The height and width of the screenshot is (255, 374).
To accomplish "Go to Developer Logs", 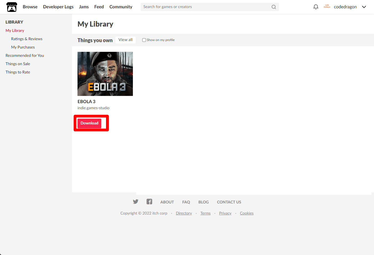I will [58, 7].
